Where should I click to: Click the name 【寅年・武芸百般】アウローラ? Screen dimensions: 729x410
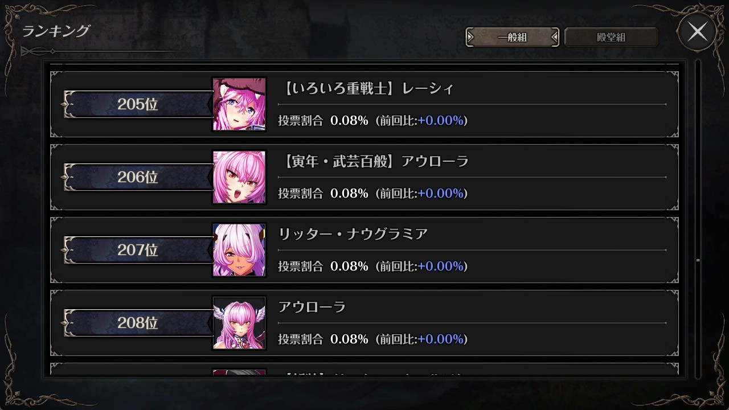pyautogui.click(x=375, y=161)
